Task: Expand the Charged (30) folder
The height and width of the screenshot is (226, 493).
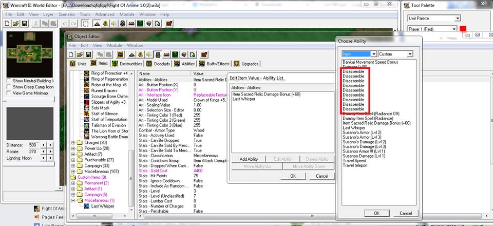Action: coord(73,142)
